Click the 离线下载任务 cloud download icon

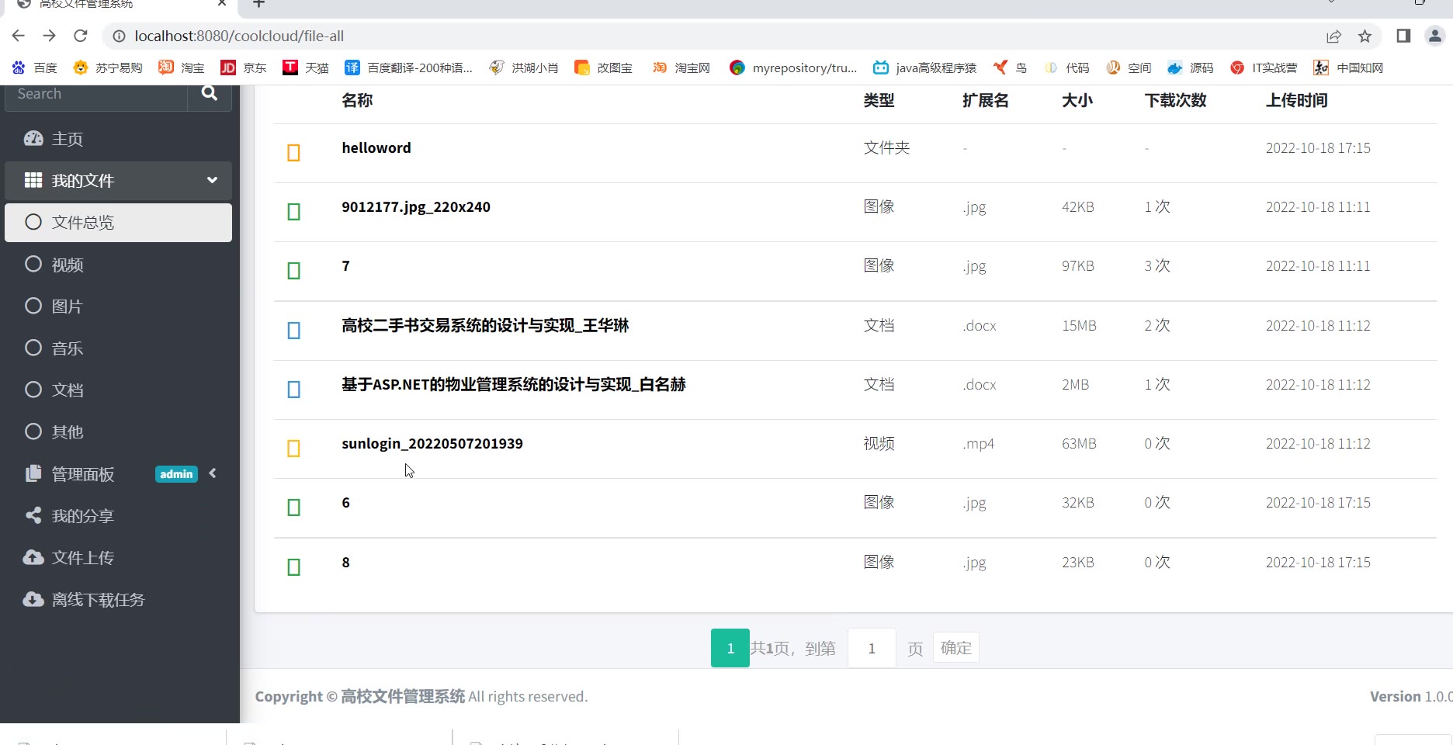click(33, 599)
